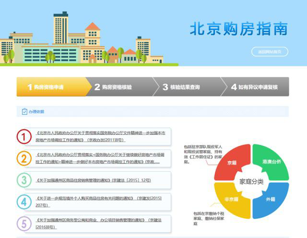Screen dimensions: 307x238
Task: Click the 家庭分类 center label
Action: point(251,181)
